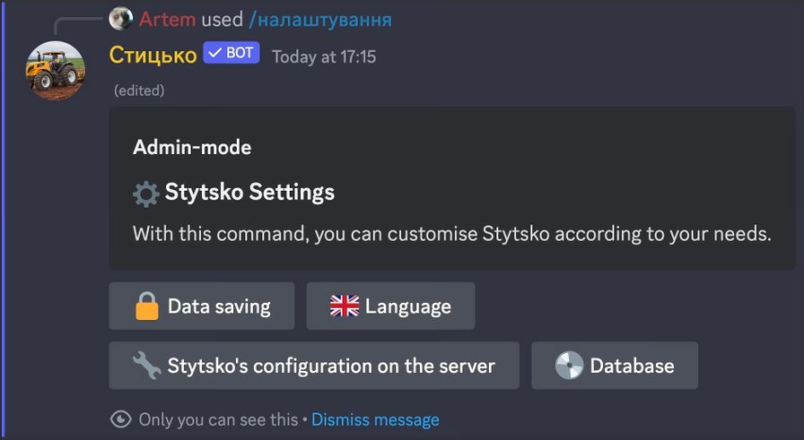This screenshot has height=440, width=804.
Task: Click the UK flag icon on Language button
Action: click(x=345, y=306)
